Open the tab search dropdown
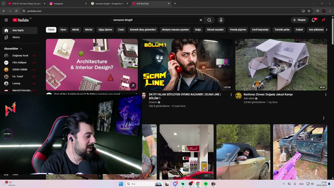Screen dimensions: 334x188 3,4
